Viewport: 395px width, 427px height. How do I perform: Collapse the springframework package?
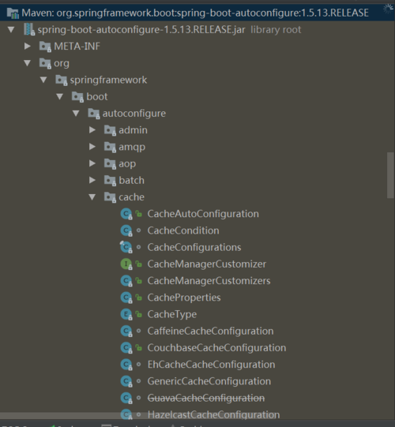(x=43, y=80)
